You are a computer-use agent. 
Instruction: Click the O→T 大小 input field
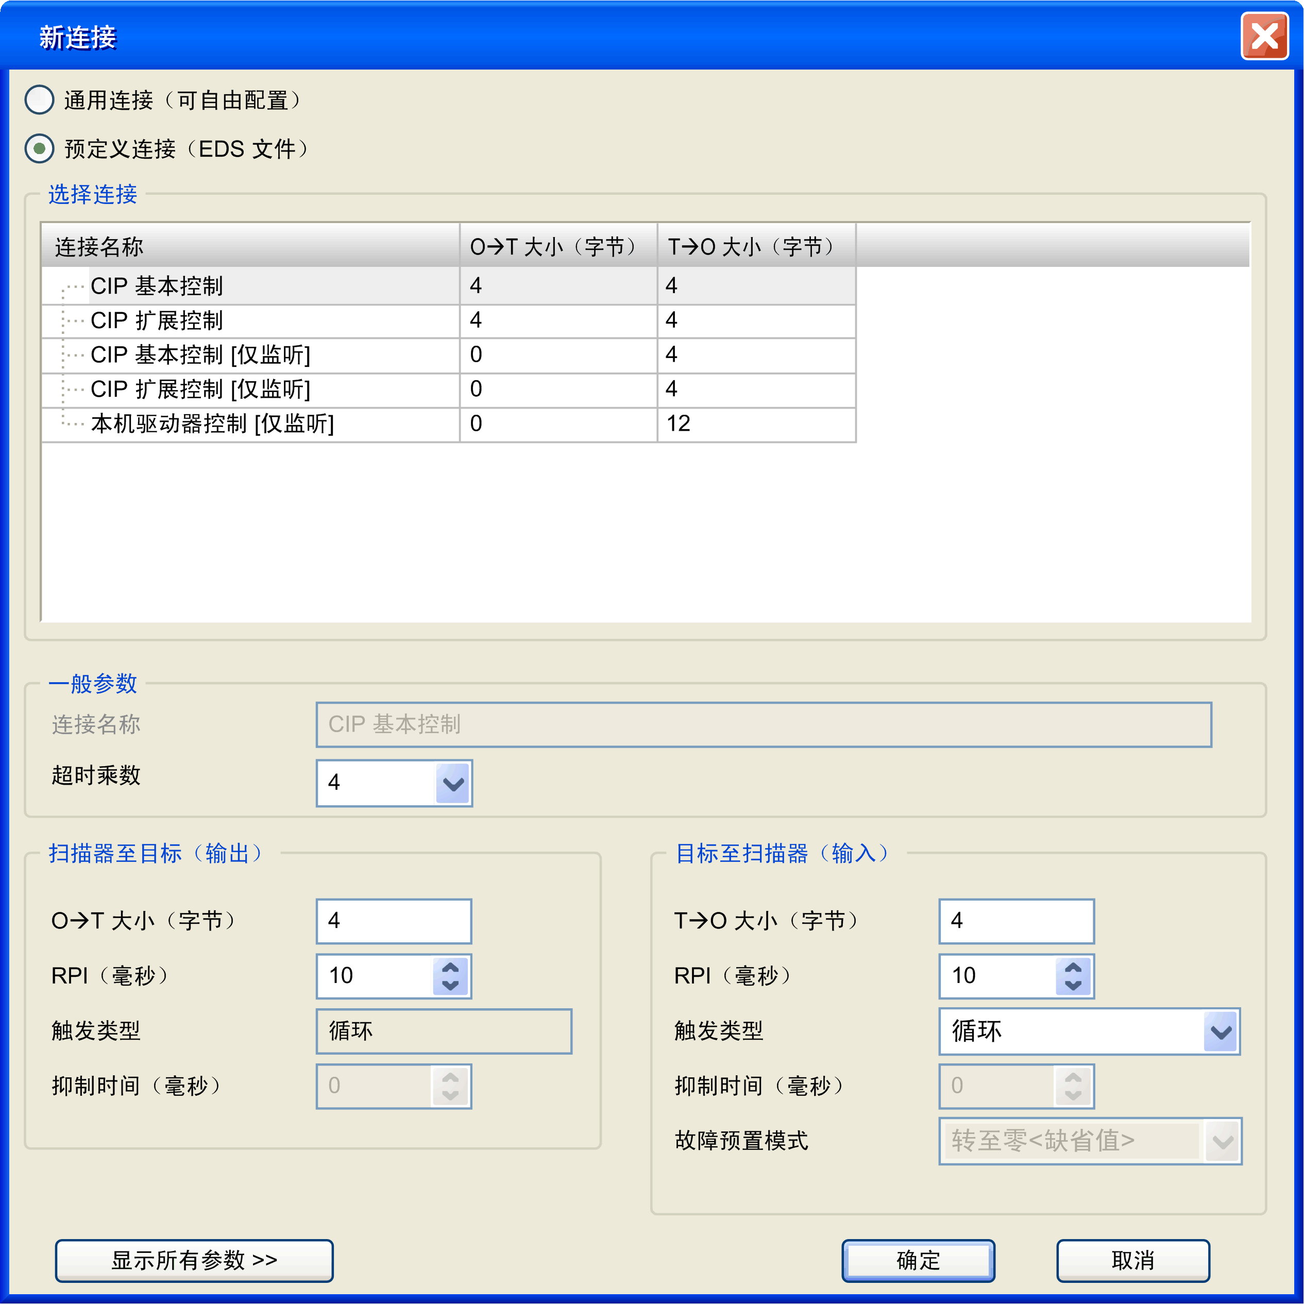(394, 921)
